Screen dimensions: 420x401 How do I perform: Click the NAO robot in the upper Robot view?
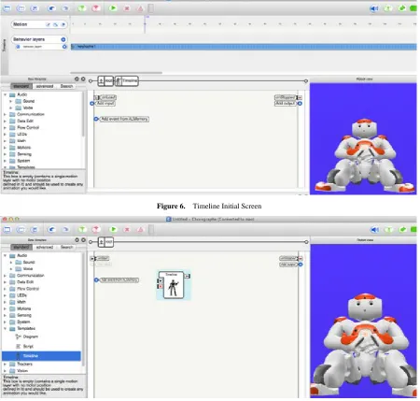(365, 155)
